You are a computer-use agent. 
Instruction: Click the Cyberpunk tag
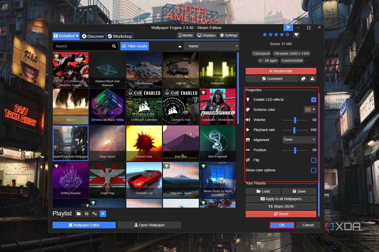coord(261,53)
